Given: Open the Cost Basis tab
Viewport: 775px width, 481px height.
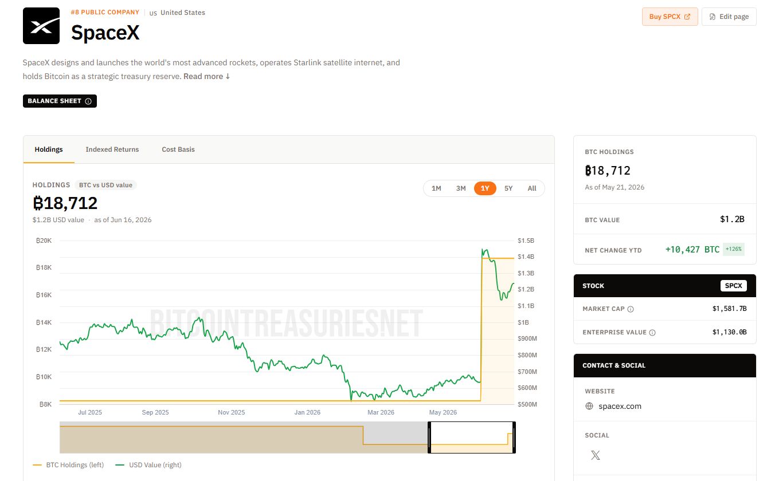Looking at the screenshot, I should 178,149.
